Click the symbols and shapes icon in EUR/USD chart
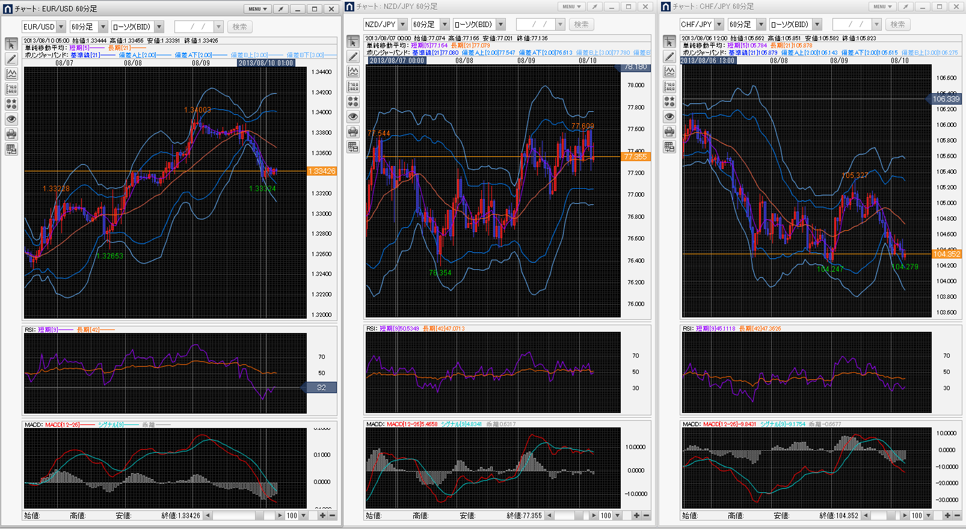 (11, 104)
